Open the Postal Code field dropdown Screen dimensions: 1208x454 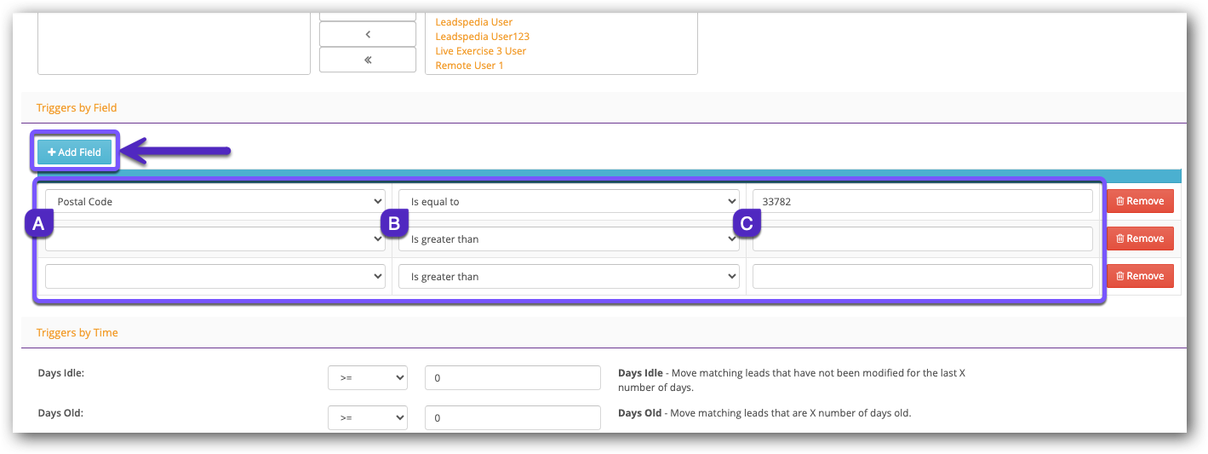click(x=215, y=202)
